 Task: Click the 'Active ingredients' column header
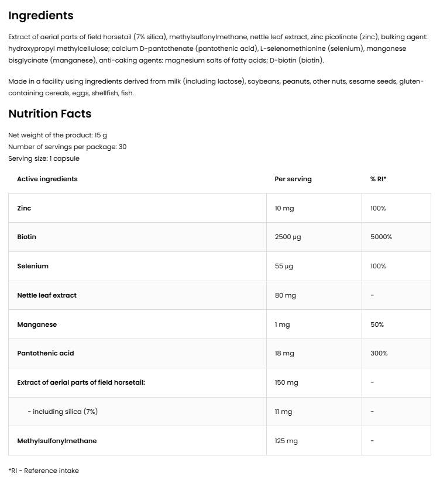(47, 179)
